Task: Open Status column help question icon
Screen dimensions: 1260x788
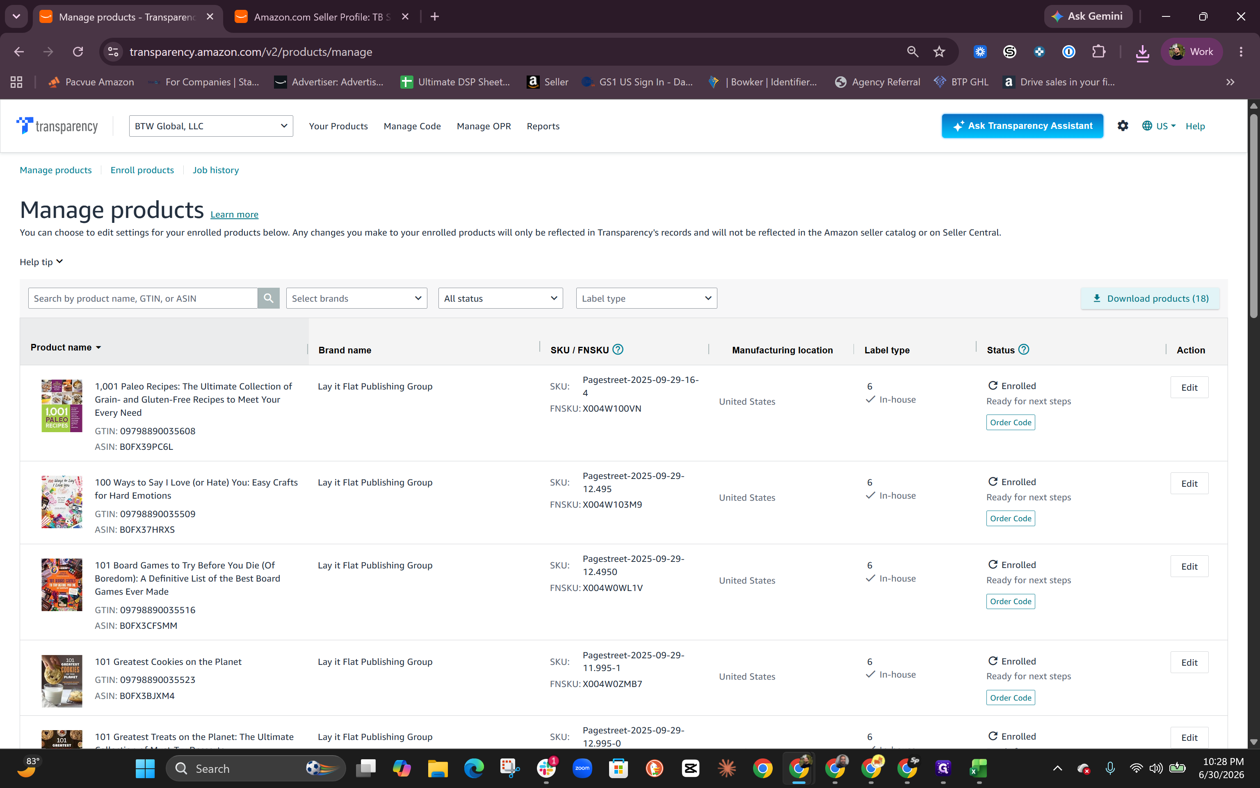Action: click(1024, 350)
